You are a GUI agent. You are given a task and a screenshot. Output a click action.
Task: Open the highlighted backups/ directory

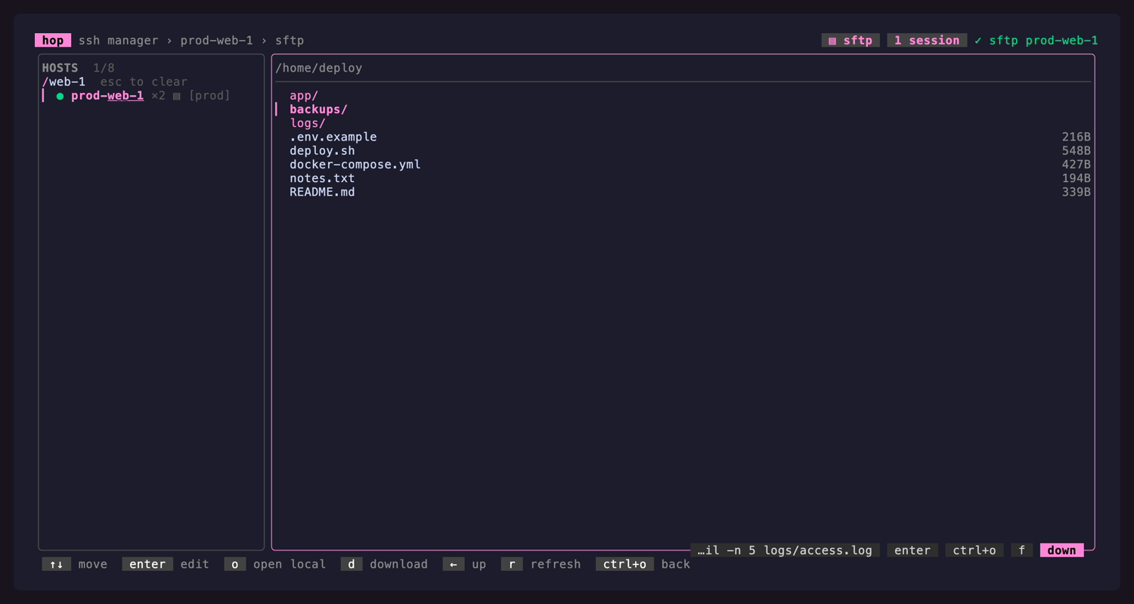click(318, 109)
